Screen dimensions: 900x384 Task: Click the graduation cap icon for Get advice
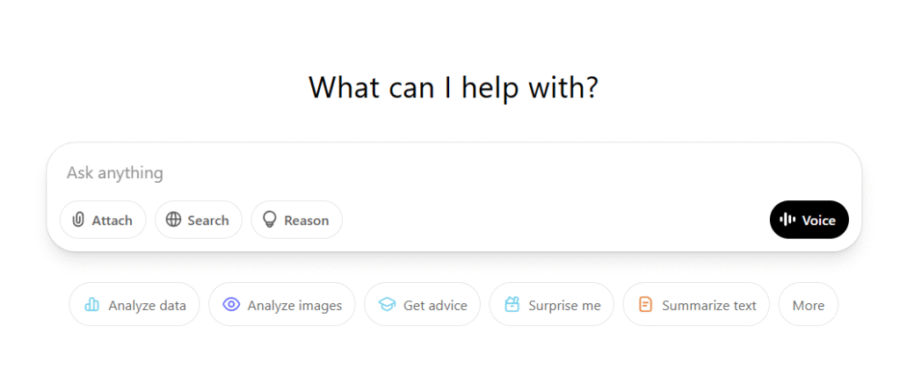click(387, 305)
